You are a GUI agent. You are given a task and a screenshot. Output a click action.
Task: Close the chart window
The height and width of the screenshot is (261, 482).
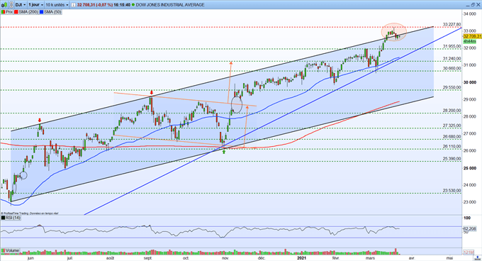pyautogui.click(x=478, y=5)
